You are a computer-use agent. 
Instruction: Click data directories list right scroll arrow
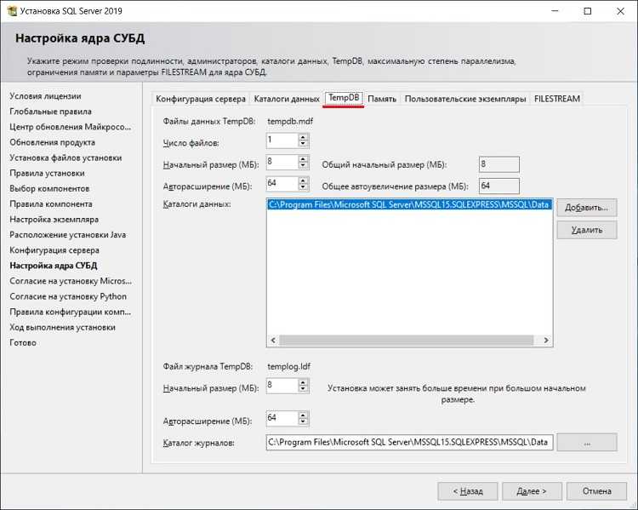pos(546,340)
